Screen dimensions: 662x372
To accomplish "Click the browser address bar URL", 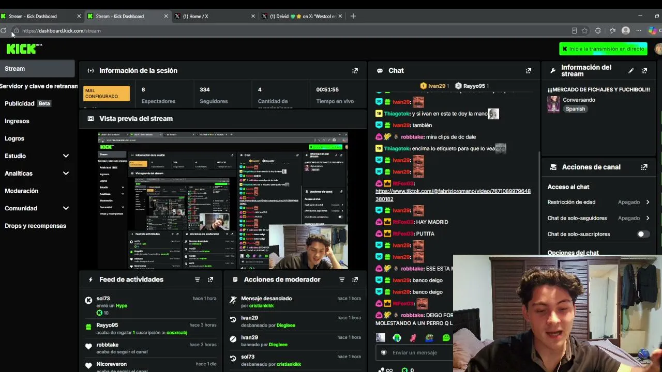I will (62, 31).
